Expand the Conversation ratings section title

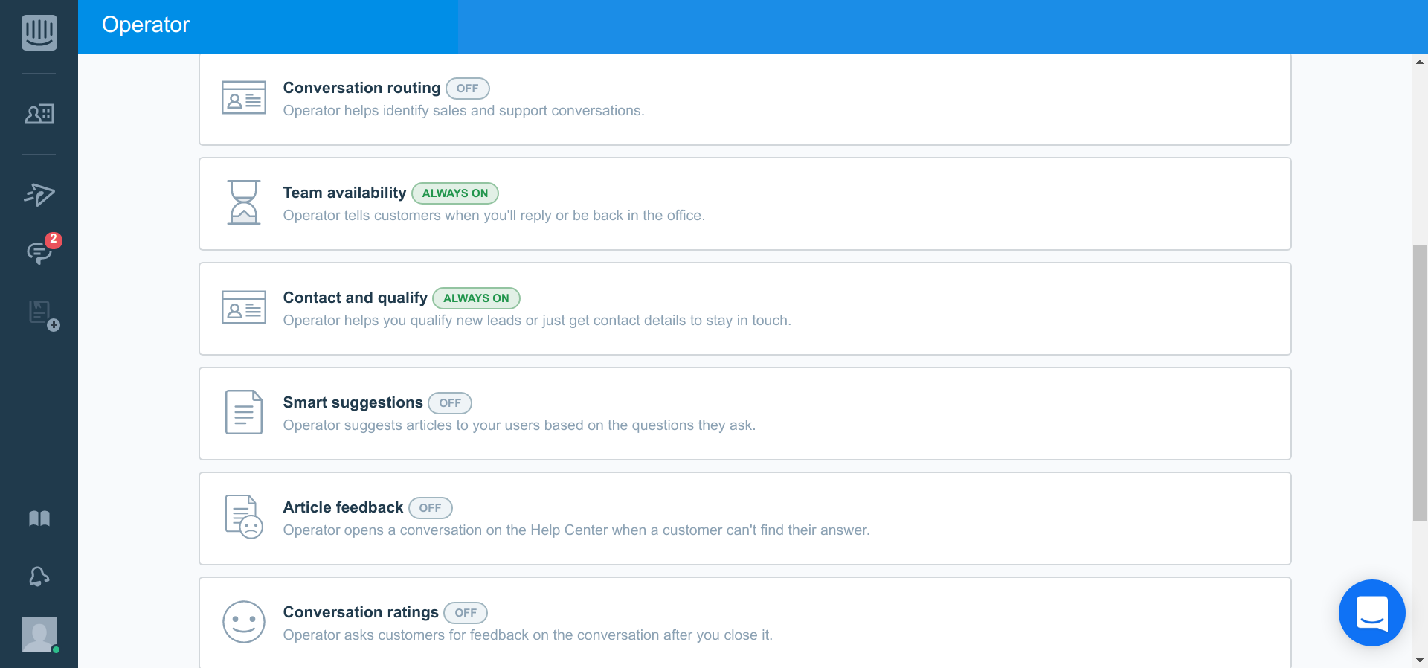(361, 612)
